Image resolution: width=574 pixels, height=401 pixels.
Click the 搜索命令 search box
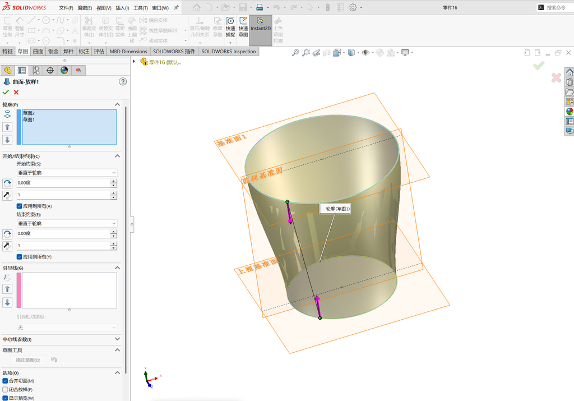click(556, 7)
